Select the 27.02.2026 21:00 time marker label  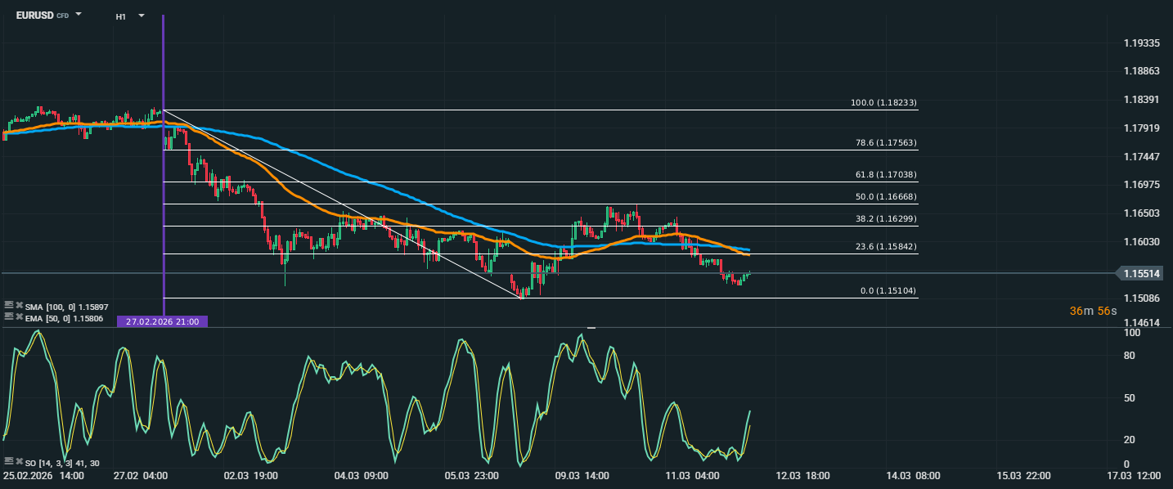click(162, 321)
